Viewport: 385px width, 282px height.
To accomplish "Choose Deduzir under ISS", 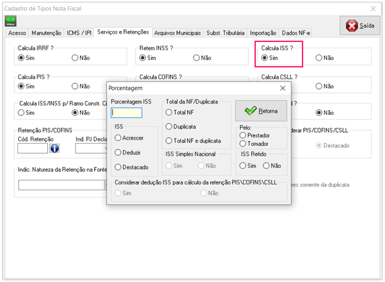I will 119,152.
